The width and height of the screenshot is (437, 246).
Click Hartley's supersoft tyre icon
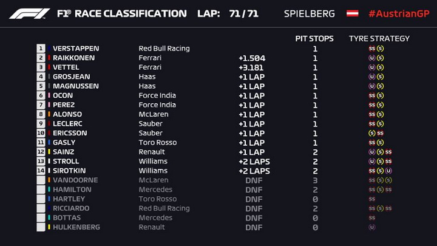[372, 199]
